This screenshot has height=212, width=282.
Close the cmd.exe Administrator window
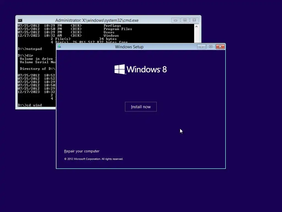(194, 20)
